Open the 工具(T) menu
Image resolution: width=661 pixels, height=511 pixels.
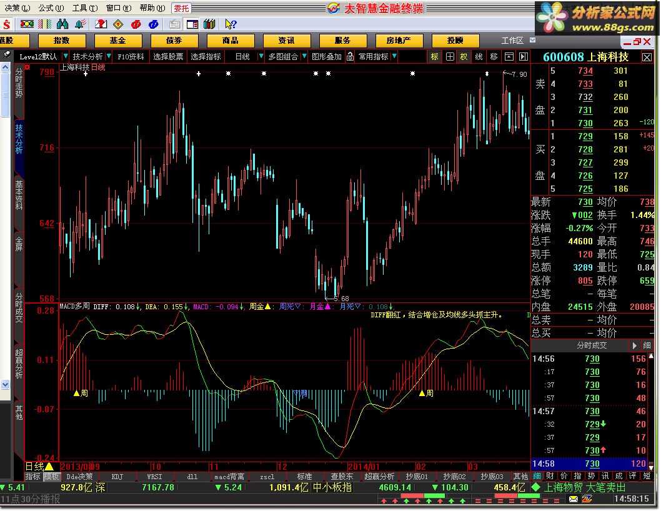[x=85, y=8]
